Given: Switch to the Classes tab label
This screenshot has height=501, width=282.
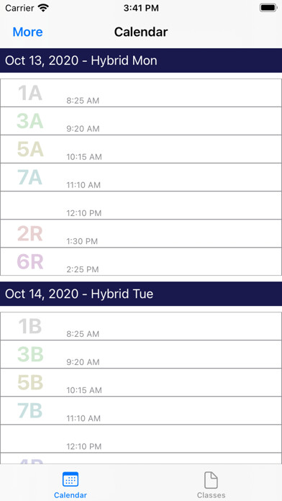Looking at the screenshot, I should pos(211,495).
